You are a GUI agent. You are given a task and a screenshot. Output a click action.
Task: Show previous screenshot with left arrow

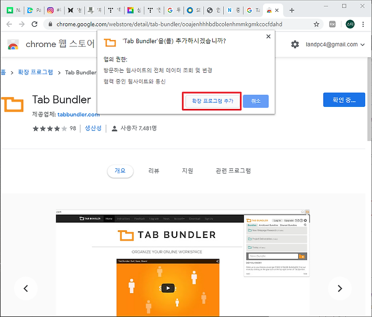(26, 288)
